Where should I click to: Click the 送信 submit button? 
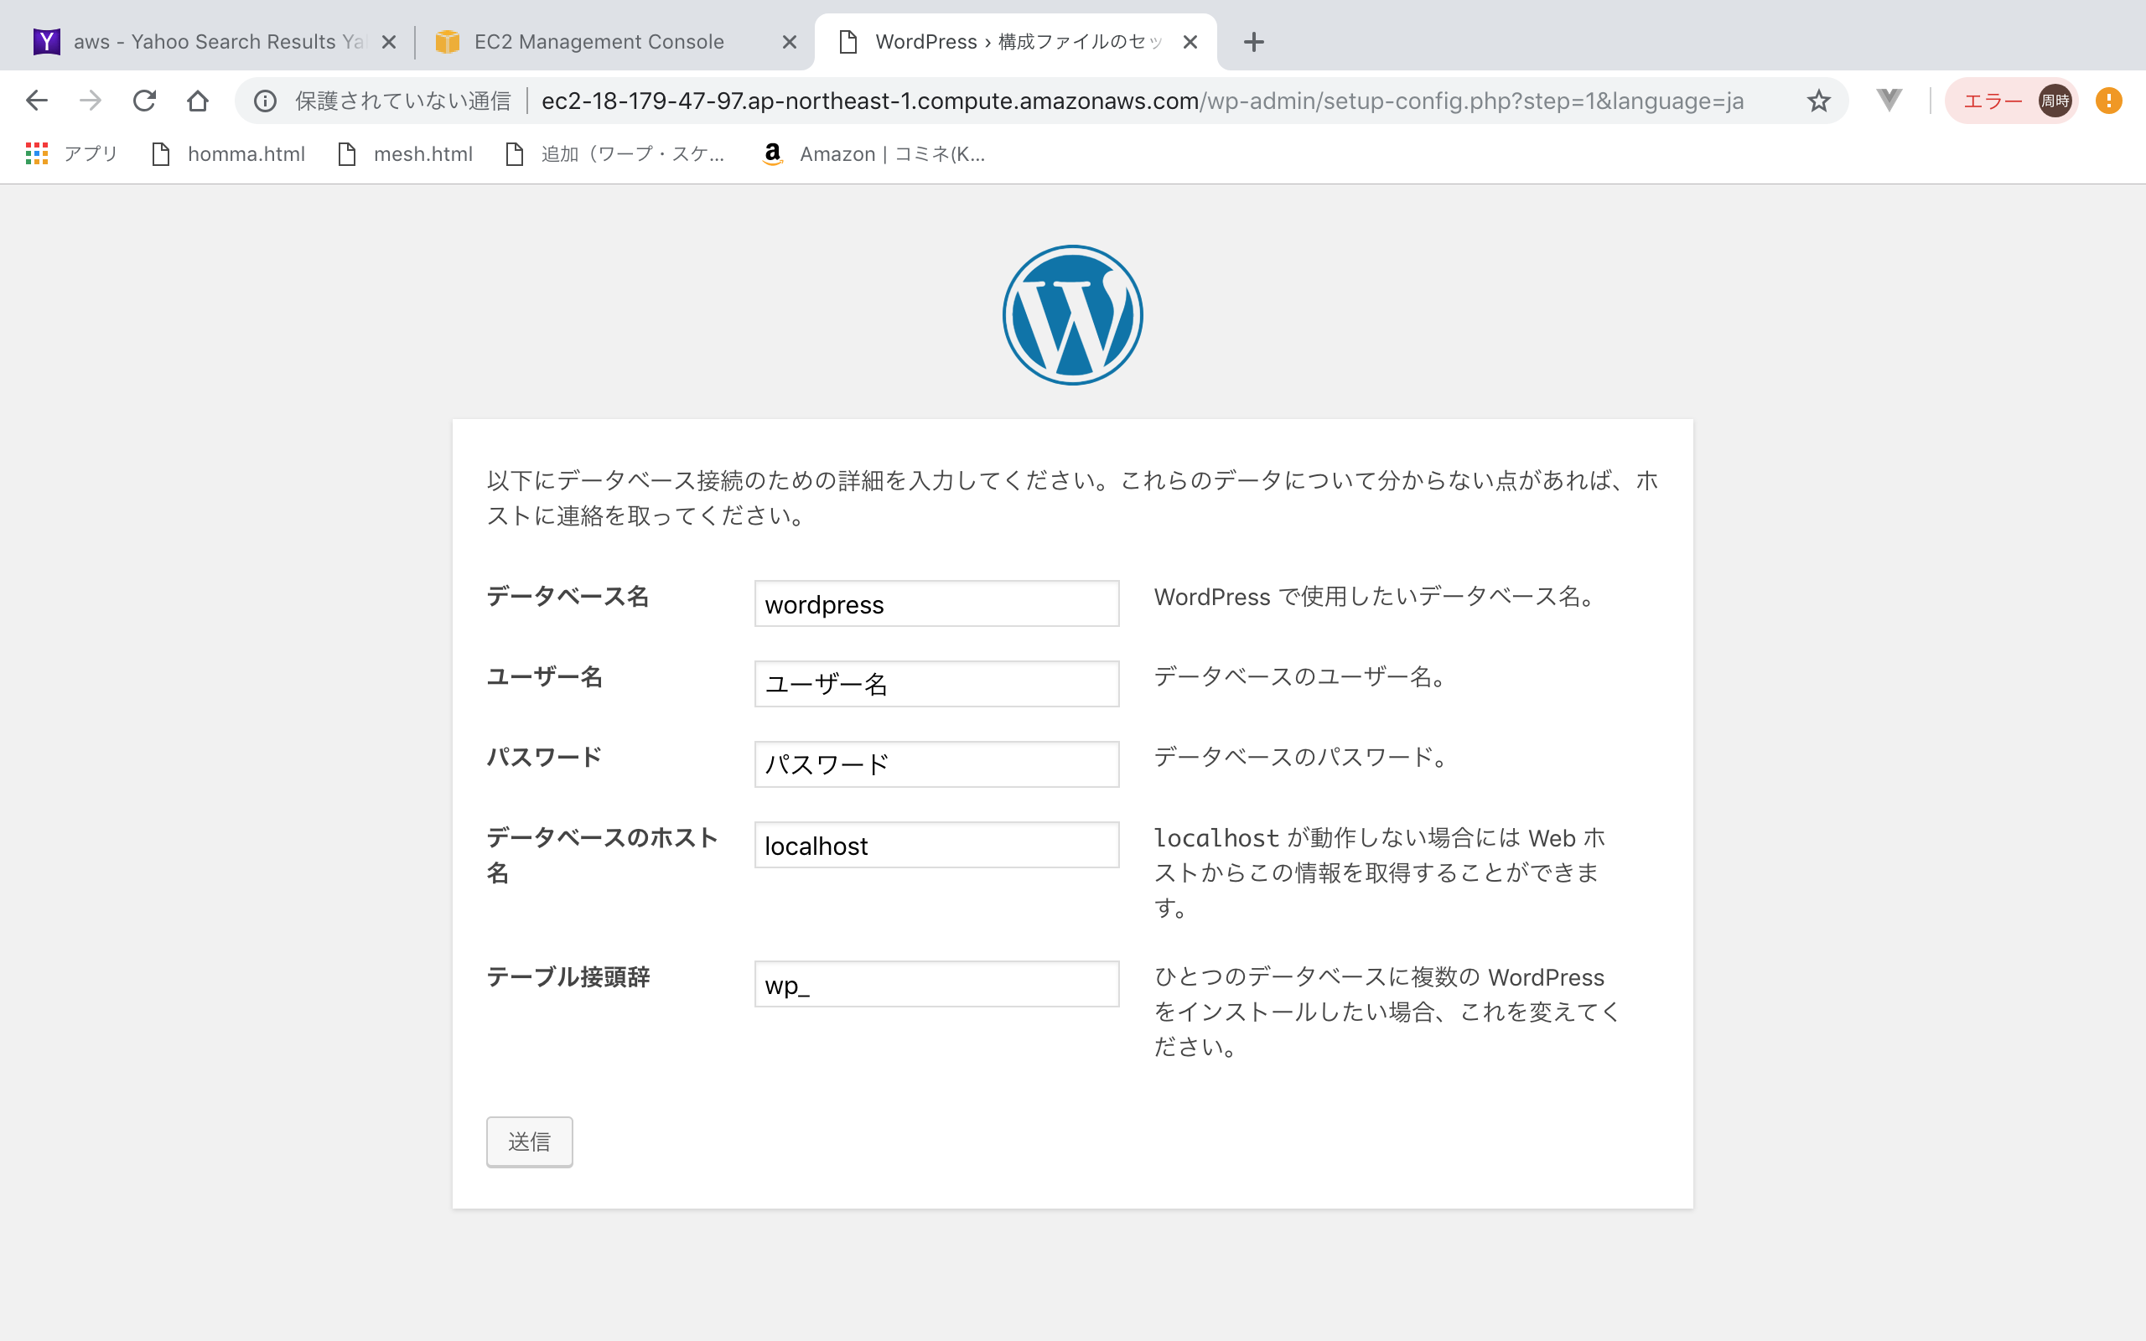click(x=530, y=1142)
